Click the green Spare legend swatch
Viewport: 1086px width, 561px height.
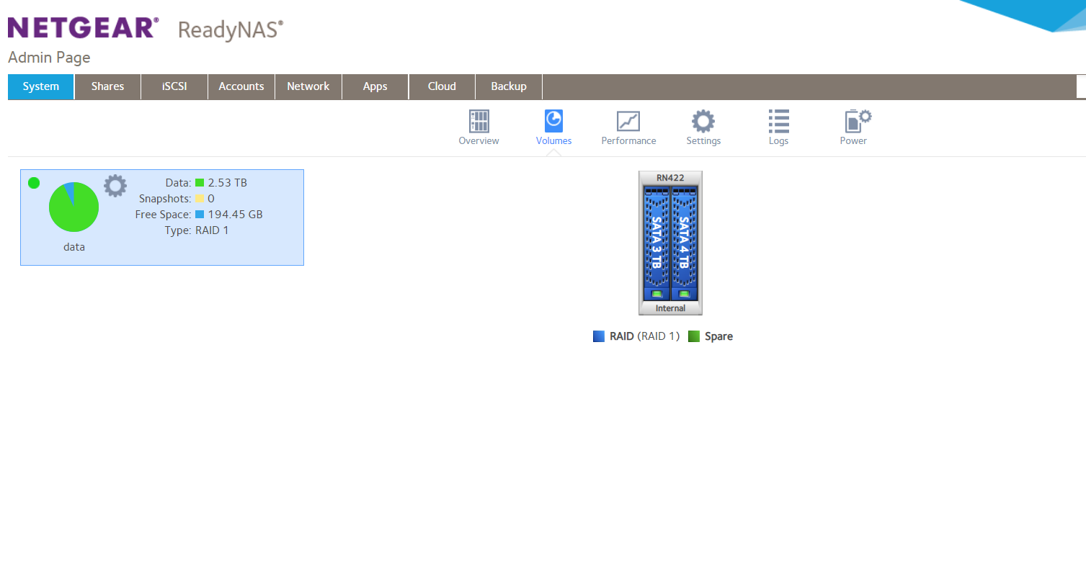(x=694, y=336)
